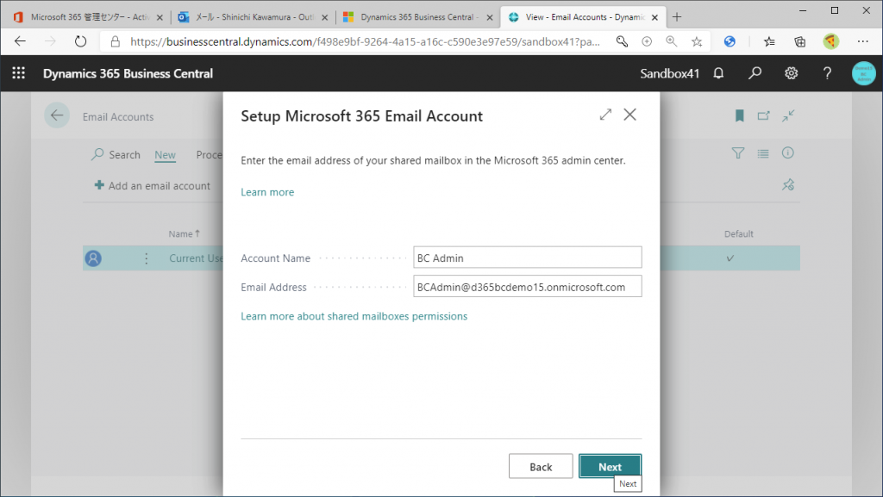
Task: Open the saved passwords key icon
Action: 622,41
